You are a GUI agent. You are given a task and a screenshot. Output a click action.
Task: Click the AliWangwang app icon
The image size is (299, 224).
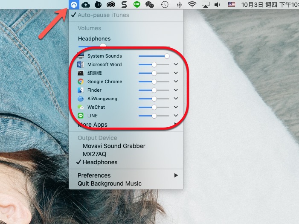(81, 99)
